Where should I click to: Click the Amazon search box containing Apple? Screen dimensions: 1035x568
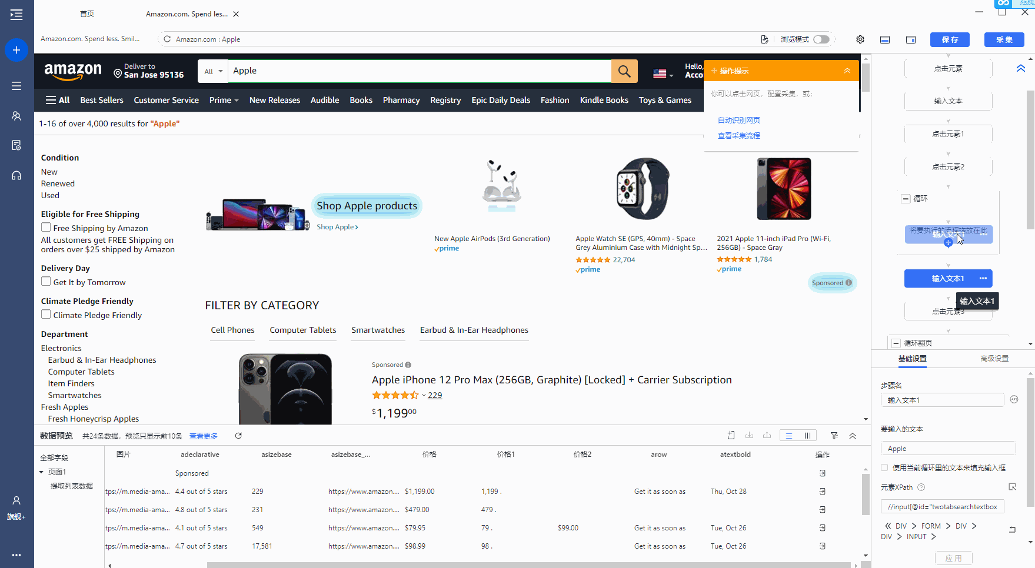pos(420,71)
